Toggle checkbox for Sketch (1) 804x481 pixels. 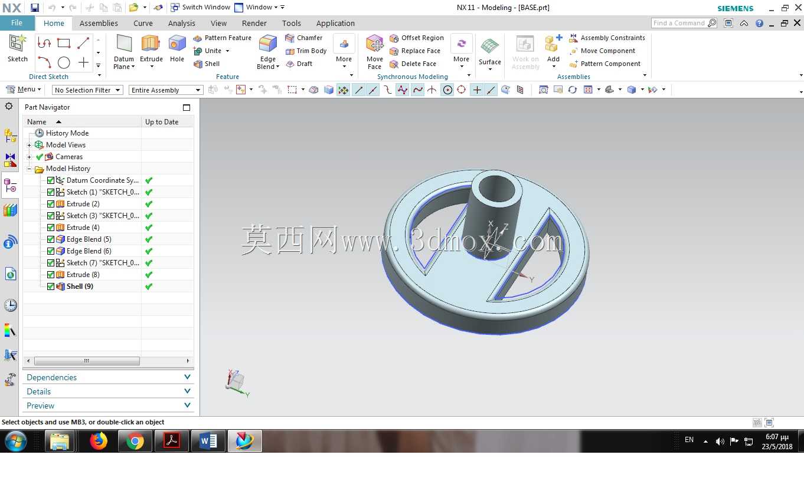coord(51,192)
